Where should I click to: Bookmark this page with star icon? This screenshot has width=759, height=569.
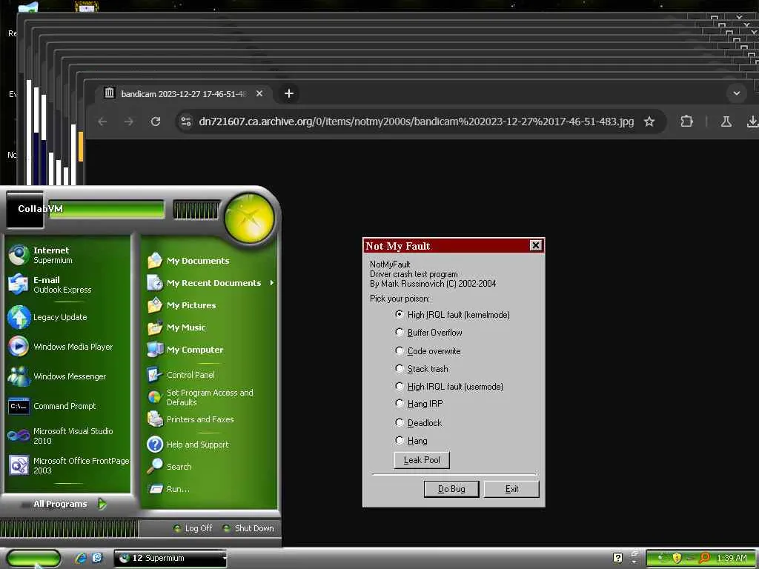pos(649,122)
